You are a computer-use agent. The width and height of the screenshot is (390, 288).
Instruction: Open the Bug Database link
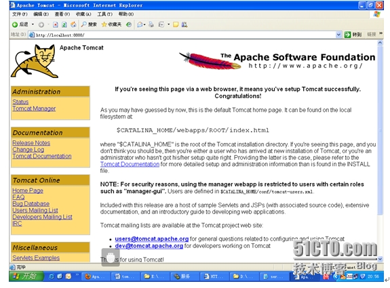click(x=31, y=204)
